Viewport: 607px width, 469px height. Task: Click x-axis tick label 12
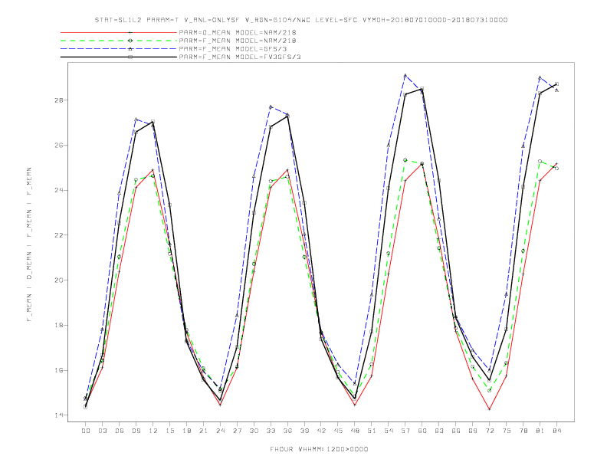point(153,431)
